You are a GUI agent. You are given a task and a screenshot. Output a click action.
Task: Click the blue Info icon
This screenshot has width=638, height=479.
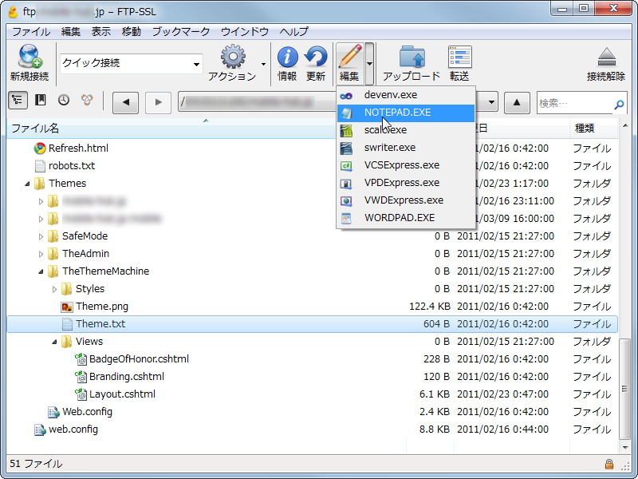(287, 57)
